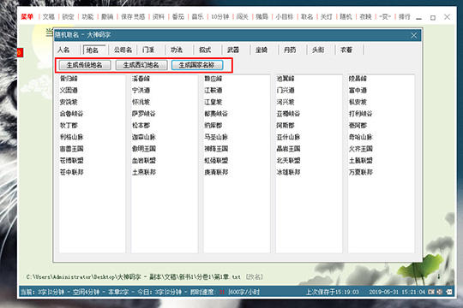Click the 上次保存于15:19:03 status text
Viewport: 463px width, 308px height.
click(x=332, y=292)
